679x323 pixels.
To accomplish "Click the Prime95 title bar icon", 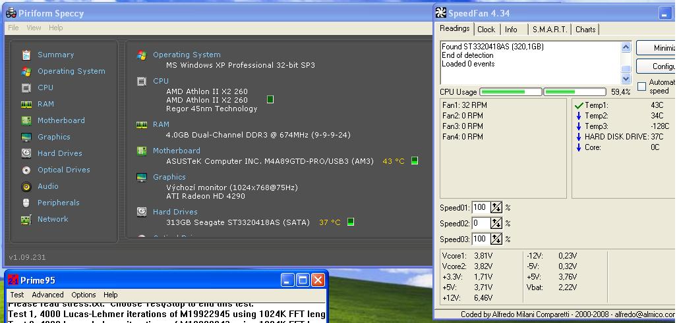I will (x=13, y=280).
